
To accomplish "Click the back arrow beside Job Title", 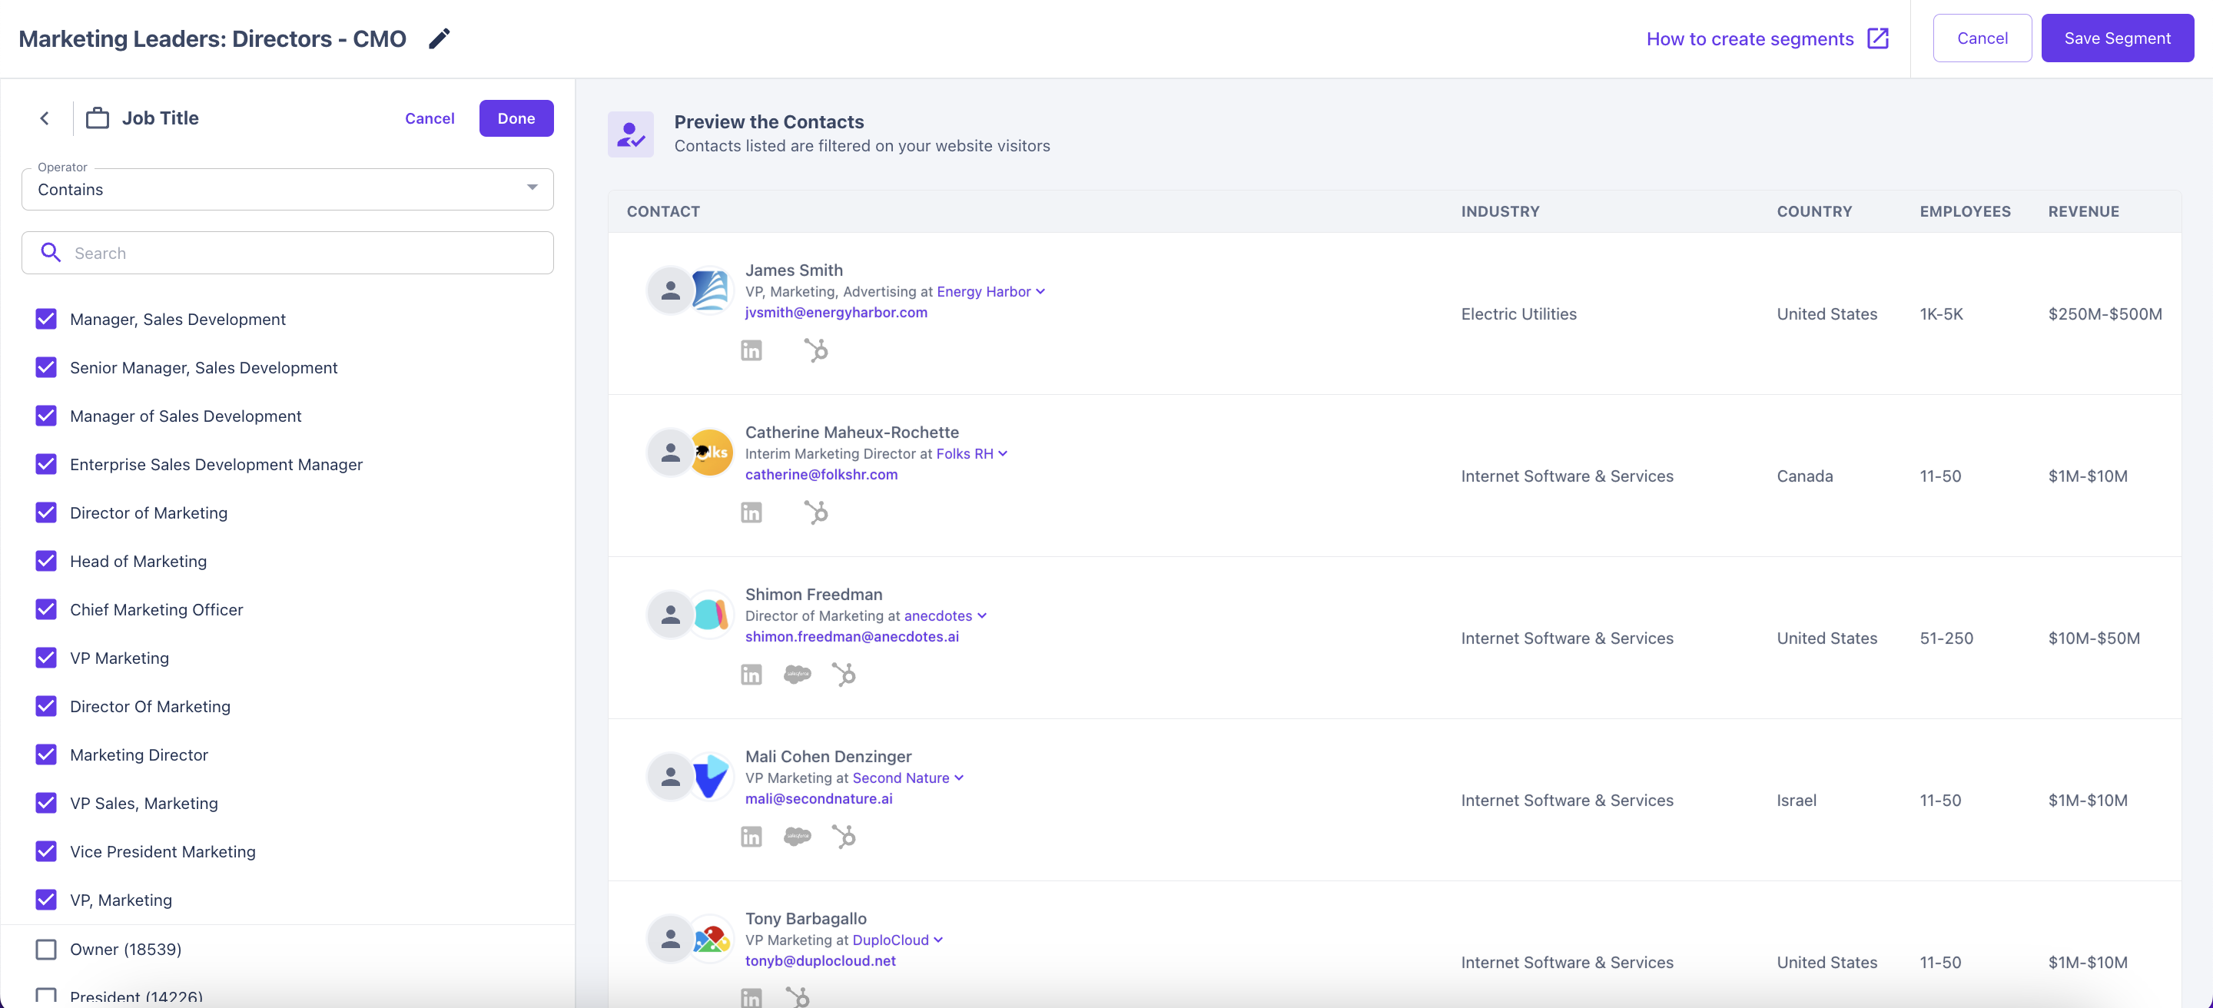I will (45, 118).
